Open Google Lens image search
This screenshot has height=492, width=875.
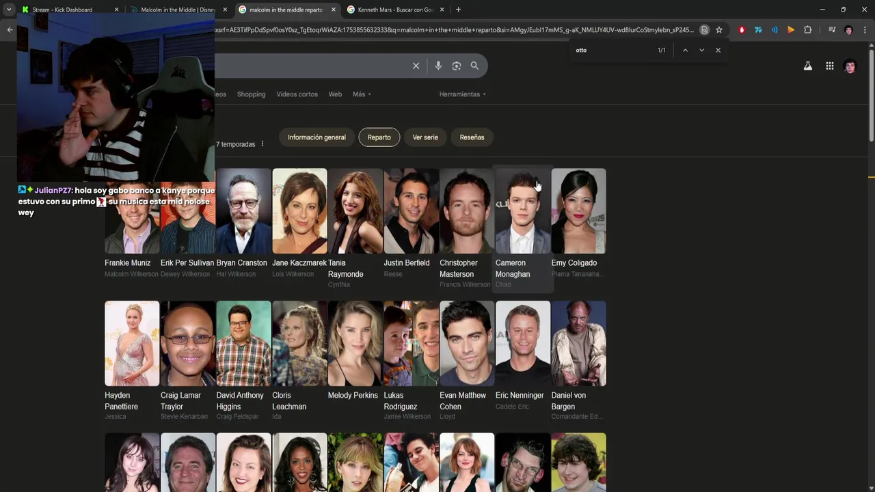coord(456,66)
